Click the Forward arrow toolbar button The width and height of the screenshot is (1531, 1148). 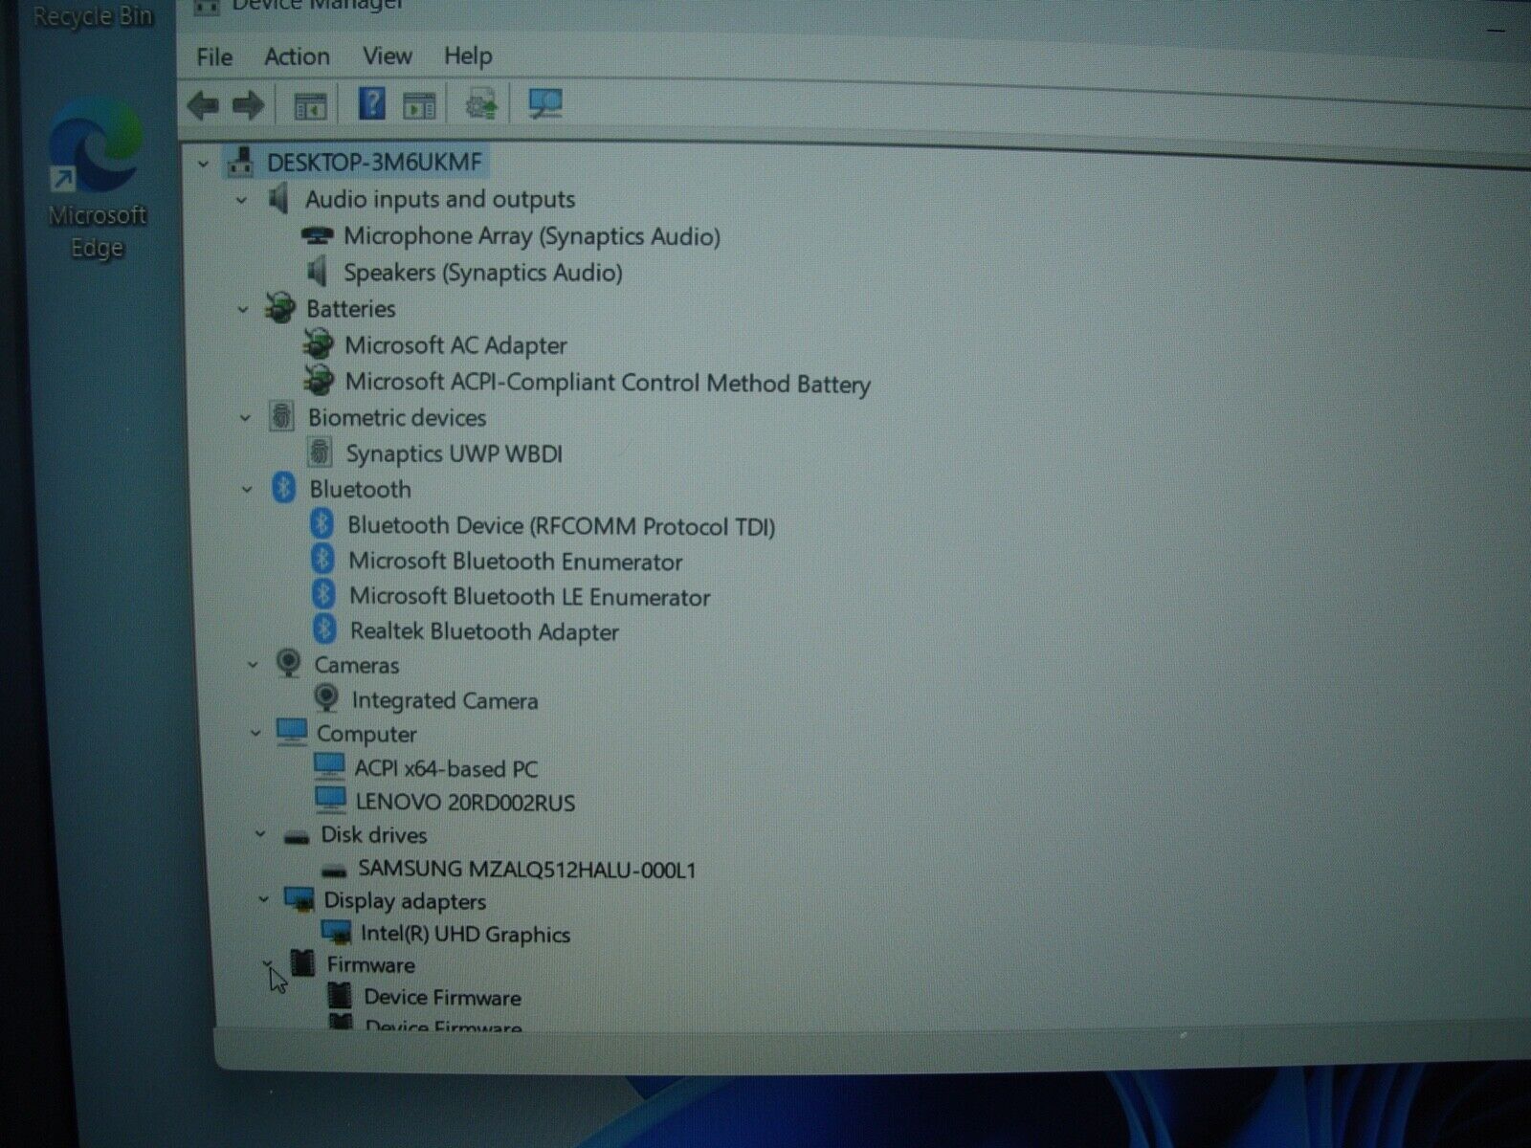click(249, 104)
